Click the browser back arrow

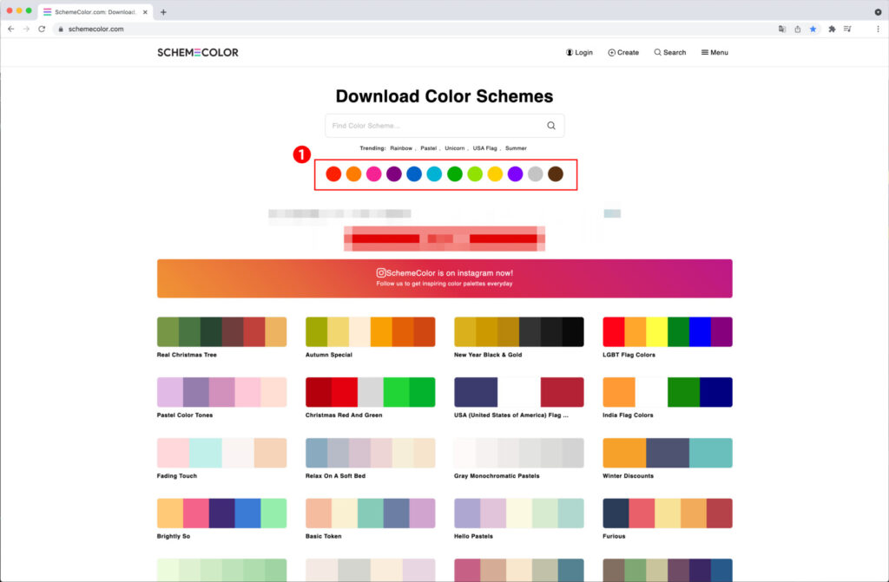pyautogui.click(x=10, y=29)
